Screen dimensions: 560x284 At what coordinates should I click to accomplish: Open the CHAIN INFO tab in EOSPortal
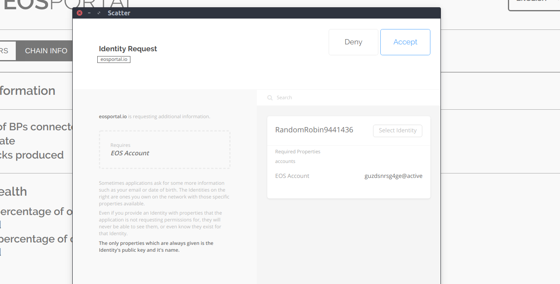pyautogui.click(x=46, y=51)
